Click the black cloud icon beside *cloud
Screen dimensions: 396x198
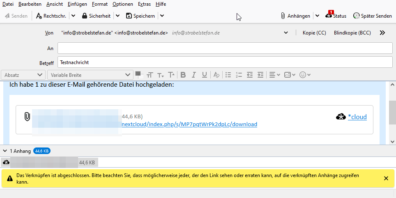point(341,117)
